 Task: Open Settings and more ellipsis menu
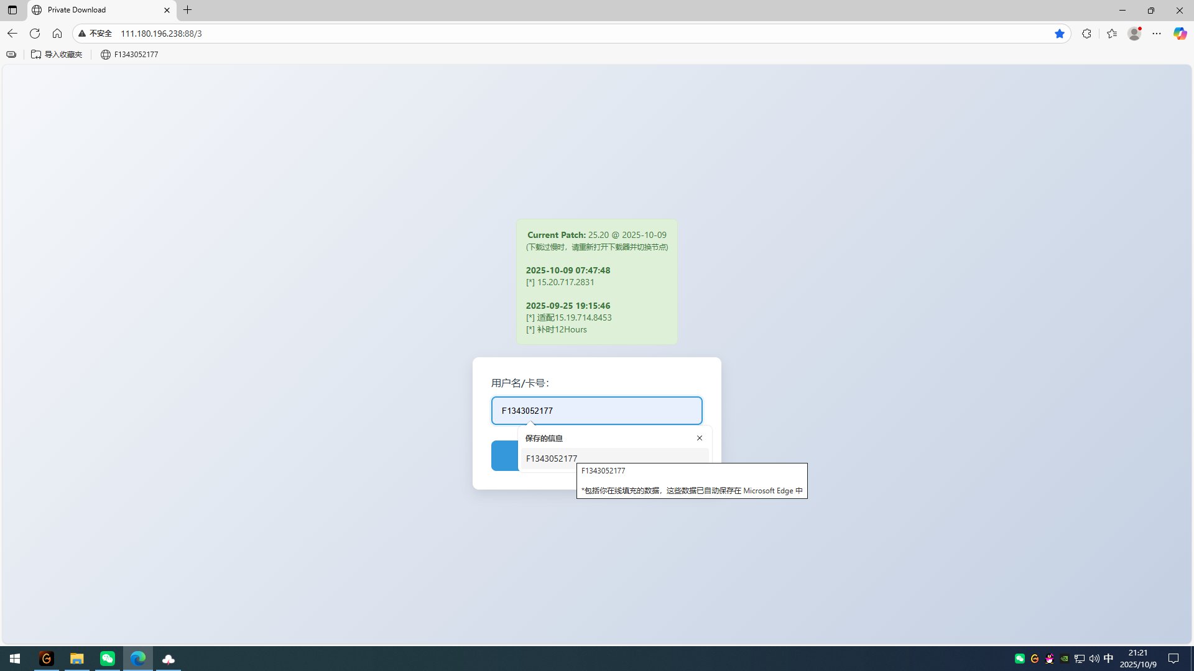point(1157,34)
